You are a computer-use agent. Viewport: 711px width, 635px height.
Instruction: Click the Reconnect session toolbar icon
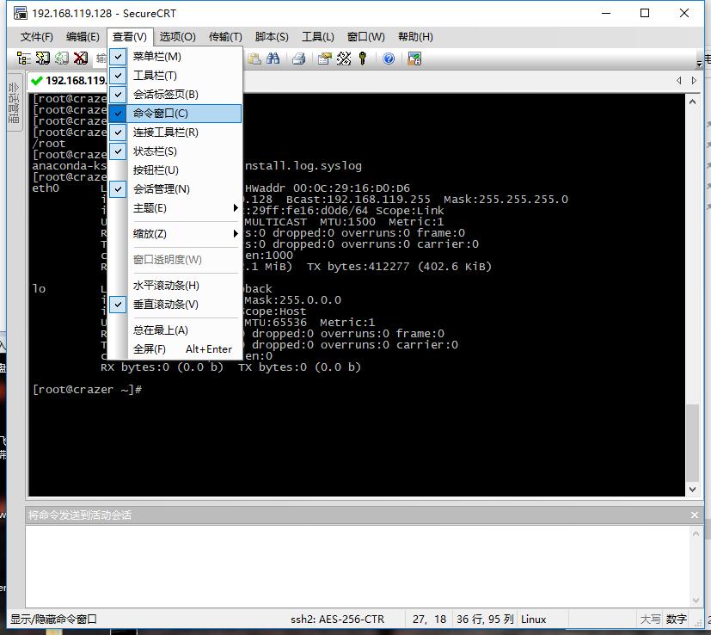(62, 59)
